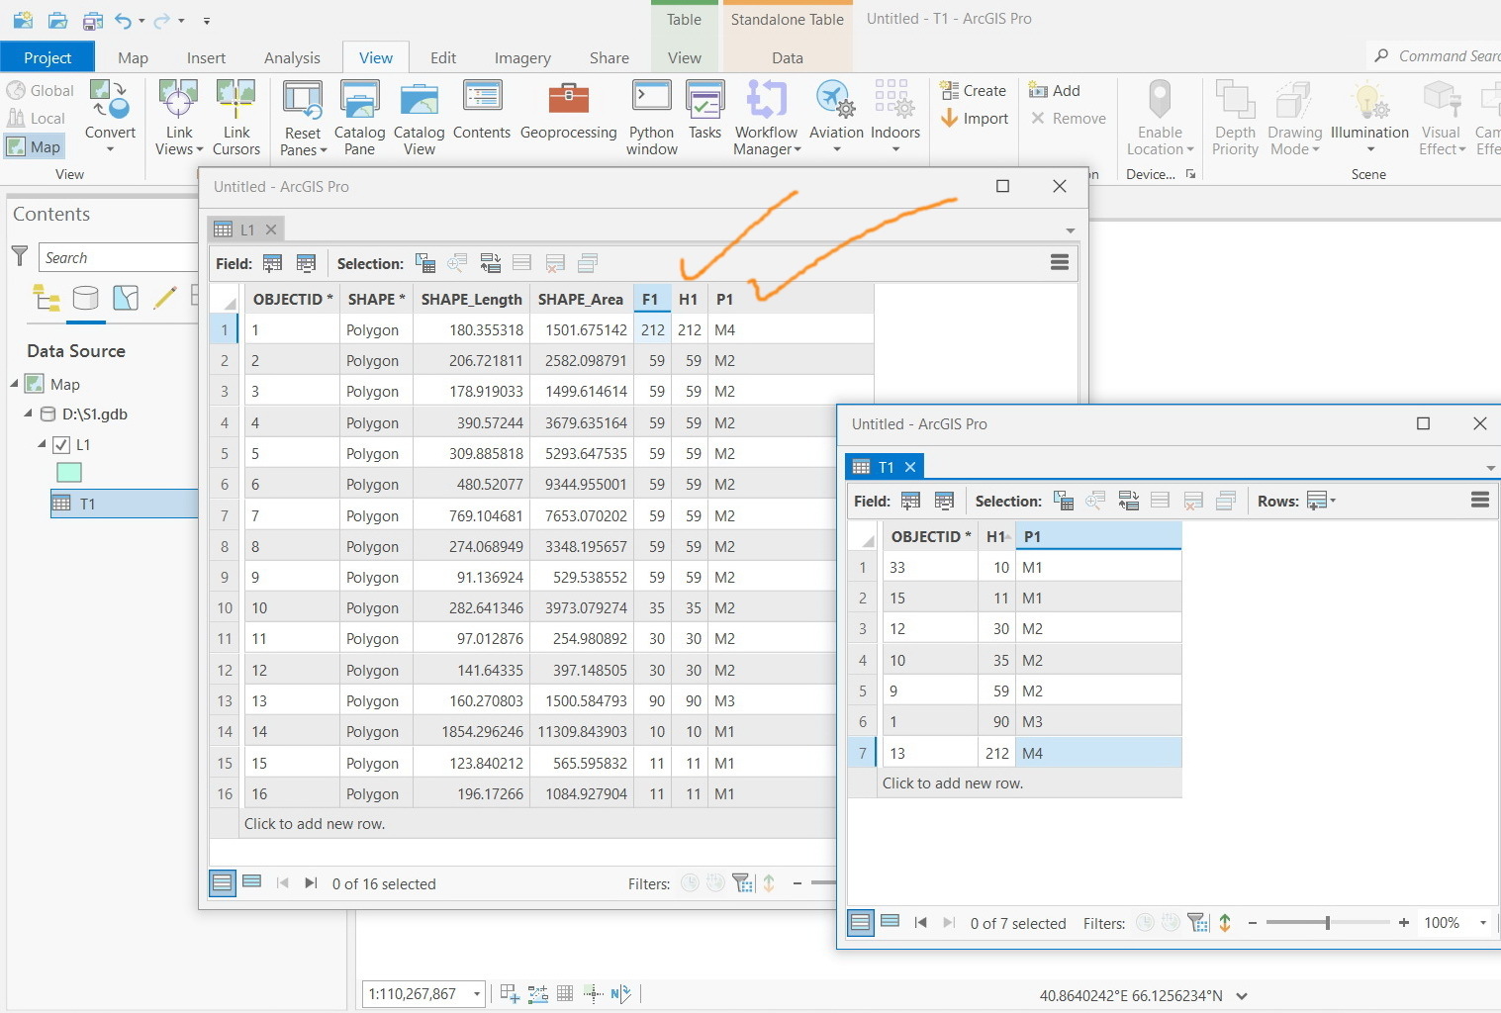
Task: Select List By Editing pencil icon in Contents
Action: click(165, 298)
